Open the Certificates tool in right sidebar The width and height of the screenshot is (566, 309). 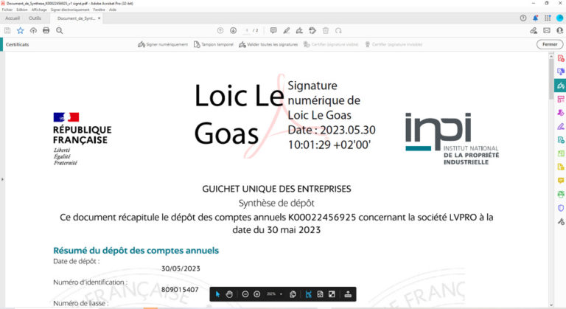coord(560,86)
